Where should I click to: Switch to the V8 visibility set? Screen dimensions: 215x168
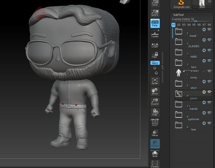[209, 25]
